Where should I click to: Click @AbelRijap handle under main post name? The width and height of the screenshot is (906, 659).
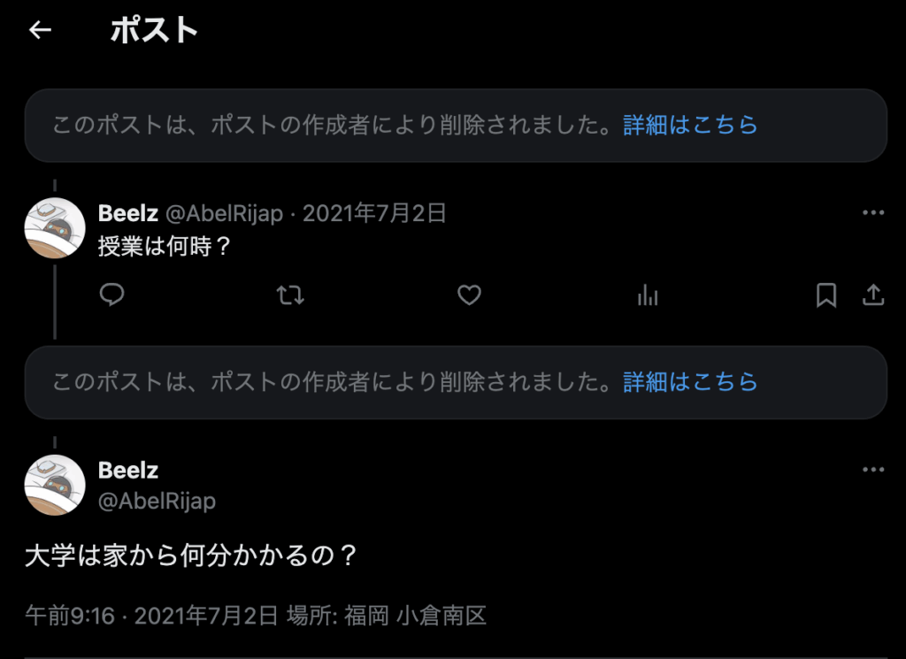click(x=157, y=500)
